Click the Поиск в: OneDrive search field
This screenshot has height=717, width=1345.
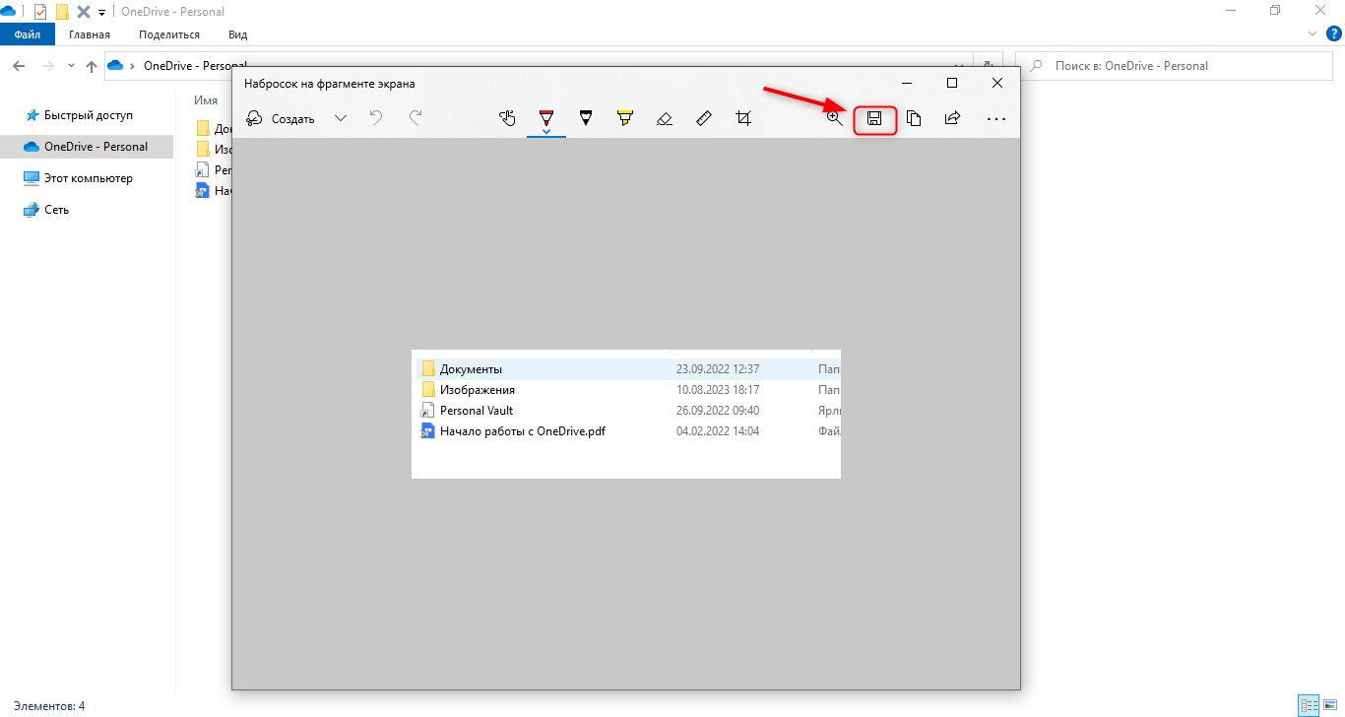pyautogui.click(x=1172, y=66)
